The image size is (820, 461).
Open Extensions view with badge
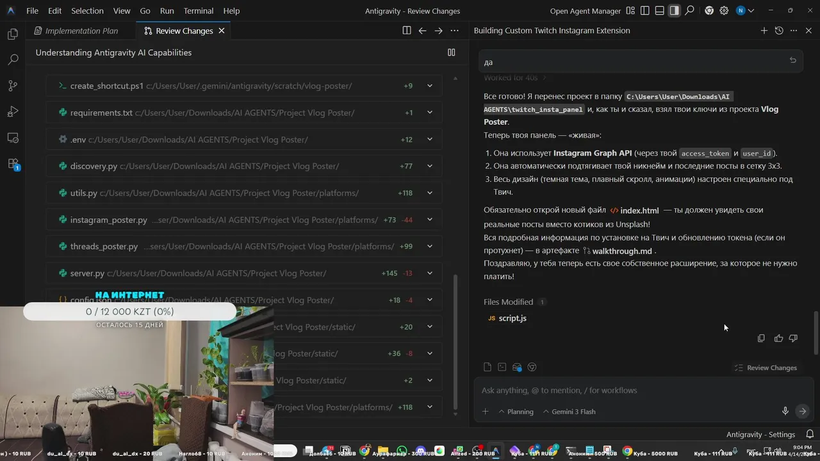(13, 164)
